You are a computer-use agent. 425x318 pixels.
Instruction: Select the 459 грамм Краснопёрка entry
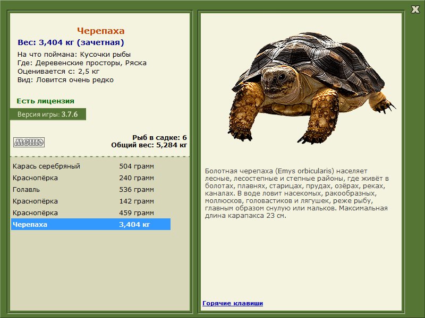point(91,213)
